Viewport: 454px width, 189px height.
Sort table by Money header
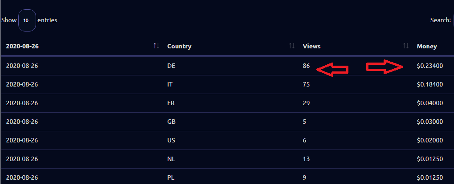pos(426,46)
